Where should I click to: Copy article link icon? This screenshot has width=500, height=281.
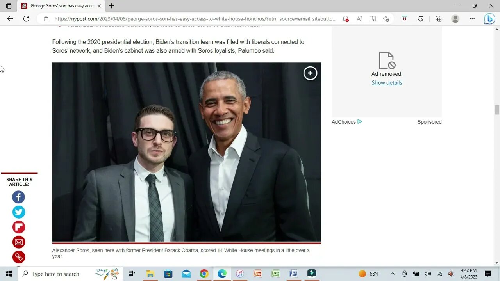(18, 257)
